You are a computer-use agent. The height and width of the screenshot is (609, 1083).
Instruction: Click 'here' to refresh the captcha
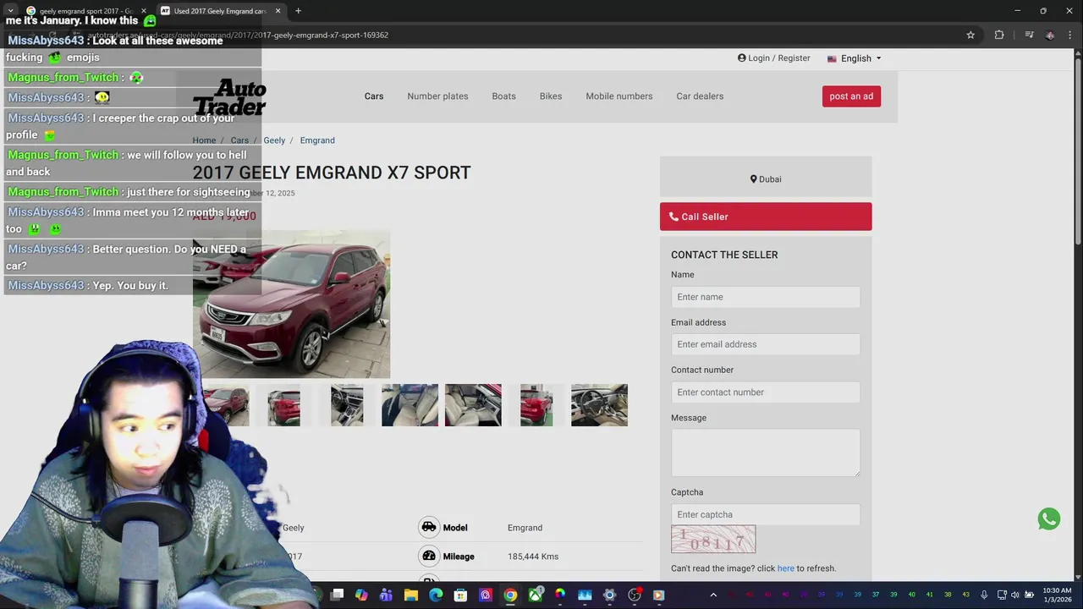click(x=786, y=568)
